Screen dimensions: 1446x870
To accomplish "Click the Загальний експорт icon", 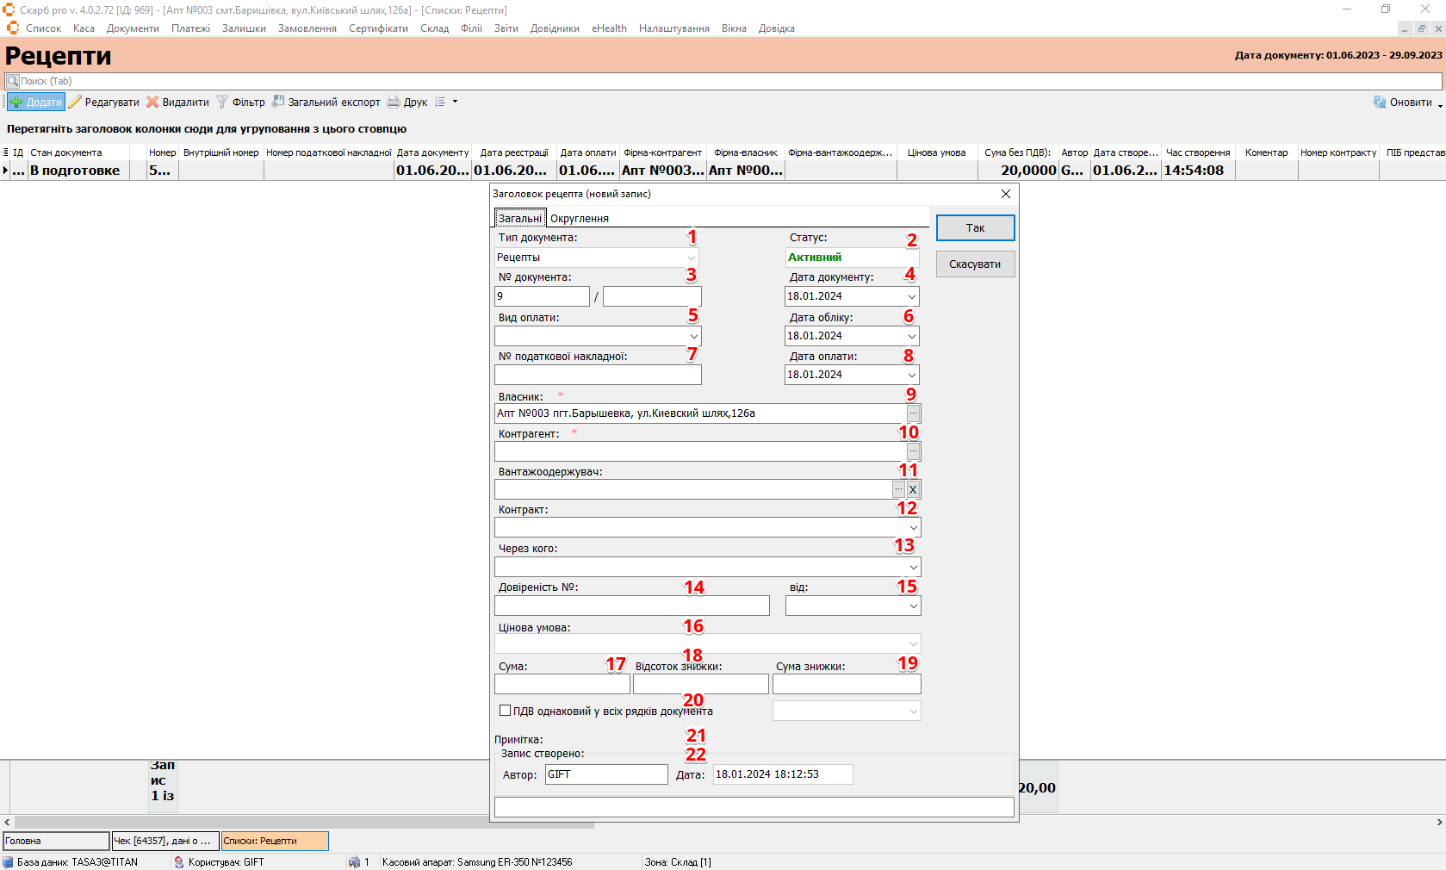I will (x=278, y=102).
